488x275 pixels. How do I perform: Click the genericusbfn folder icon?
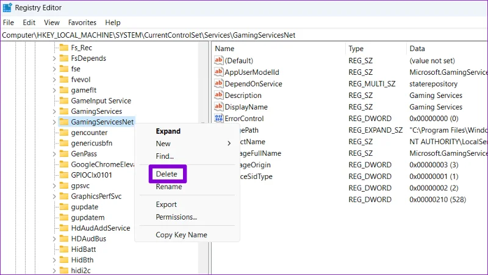click(64, 143)
